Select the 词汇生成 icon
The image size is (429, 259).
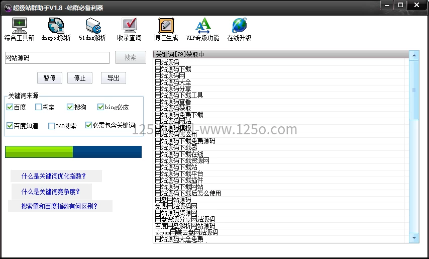click(x=166, y=26)
